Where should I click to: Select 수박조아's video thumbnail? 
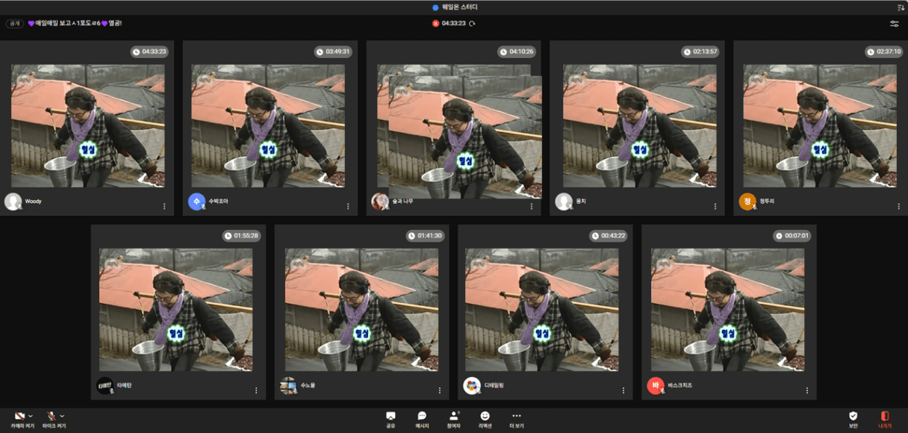[267, 125]
